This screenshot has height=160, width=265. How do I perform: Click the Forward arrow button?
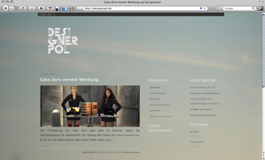click(x=11, y=8)
